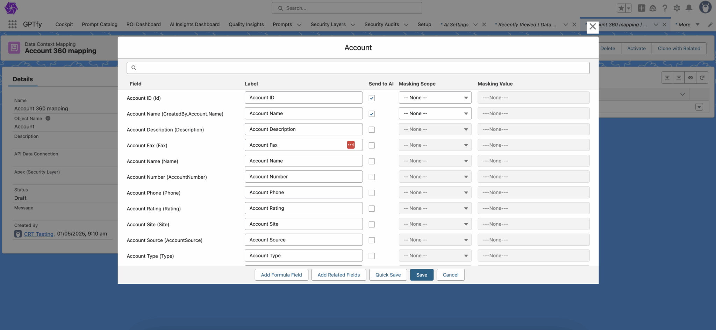Uncheck Send to AI for Account ID

point(372,98)
